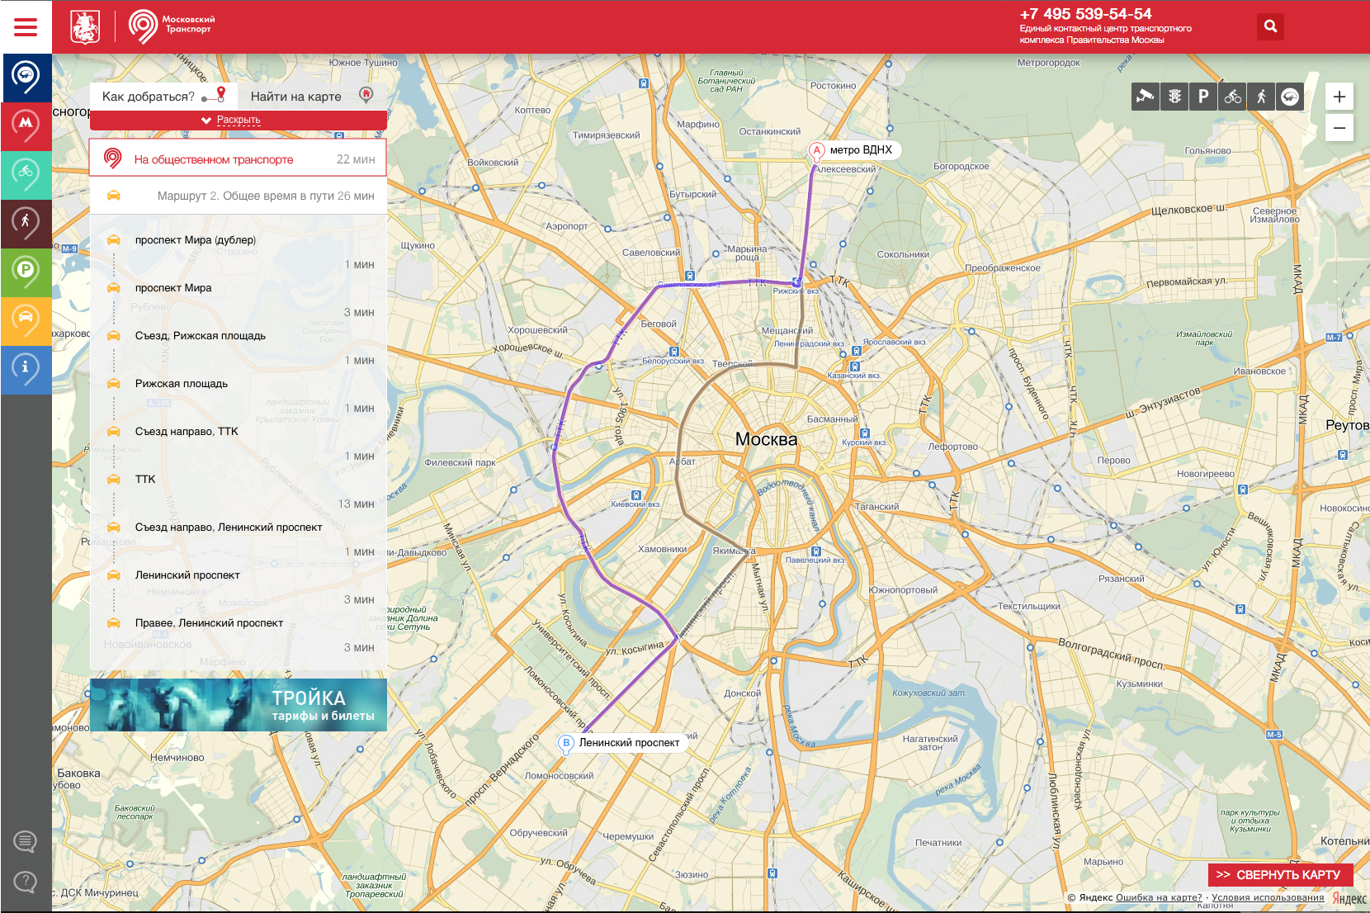Viewport: 1370px width, 913px height.
Task: Click route step проспект Мира (дублер)
Action: pyautogui.click(x=196, y=240)
